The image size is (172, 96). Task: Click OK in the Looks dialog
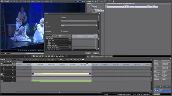88,53
